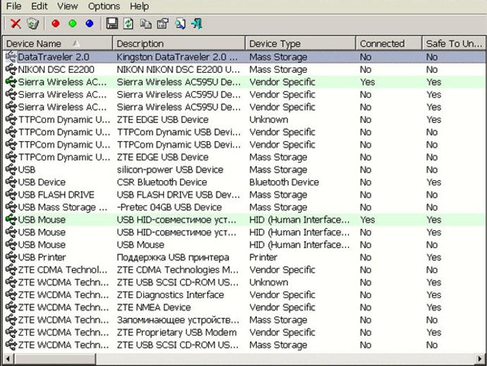Open the File menu

(x=13, y=6)
